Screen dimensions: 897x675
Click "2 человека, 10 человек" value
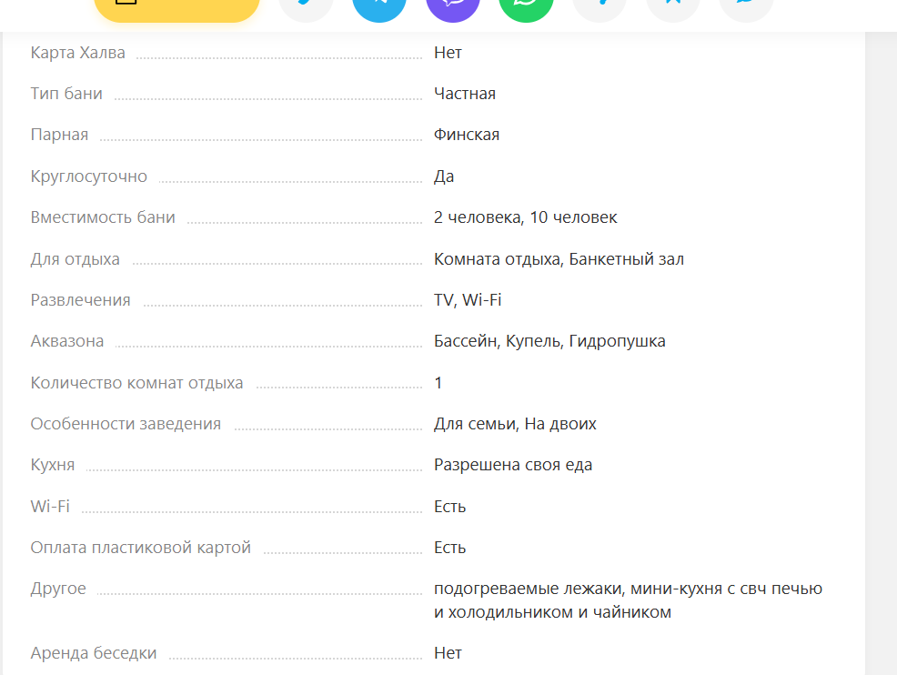[525, 217]
